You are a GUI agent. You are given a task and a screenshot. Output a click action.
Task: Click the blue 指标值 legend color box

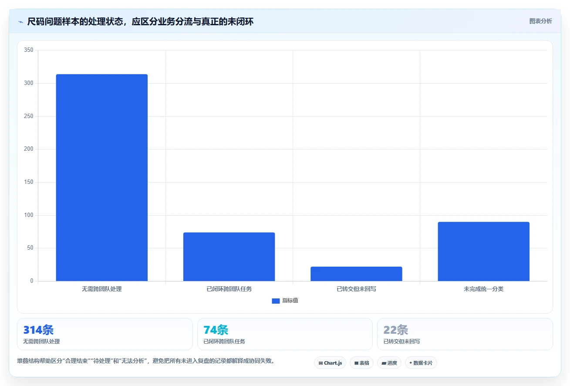click(276, 301)
